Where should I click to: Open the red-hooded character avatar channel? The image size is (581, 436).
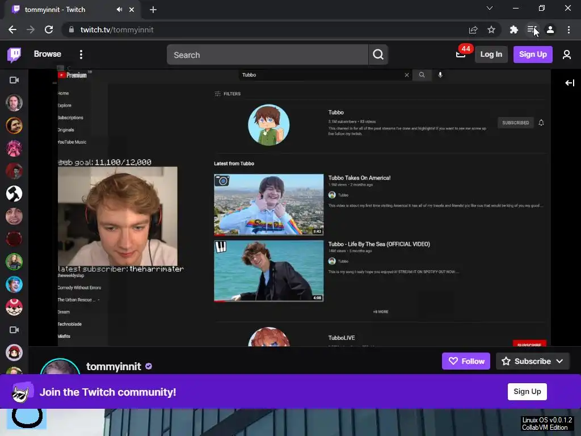point(14,353)
